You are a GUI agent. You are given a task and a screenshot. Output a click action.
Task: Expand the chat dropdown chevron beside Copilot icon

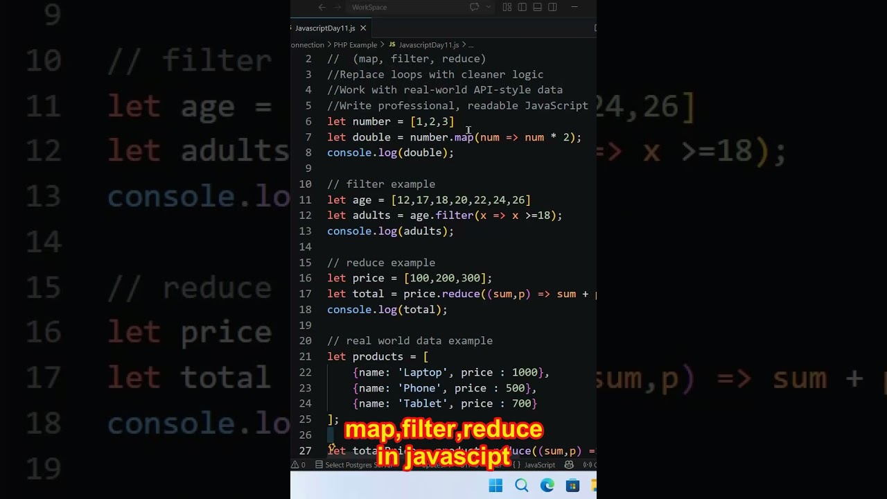489,7
